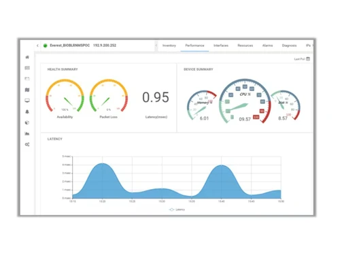This screenshot has width=340, height=255.
Task: Select the Performance tab
Action: click(194, 46)
